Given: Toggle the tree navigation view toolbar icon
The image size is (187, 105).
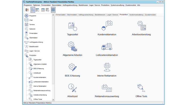Looking at the screenshot, I should click(33, 10).
